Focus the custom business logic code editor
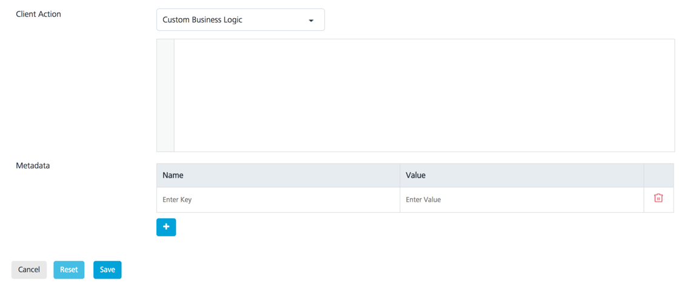Image resolution: width=681 pixels, height=286 pixels. (x=424, y=95)
